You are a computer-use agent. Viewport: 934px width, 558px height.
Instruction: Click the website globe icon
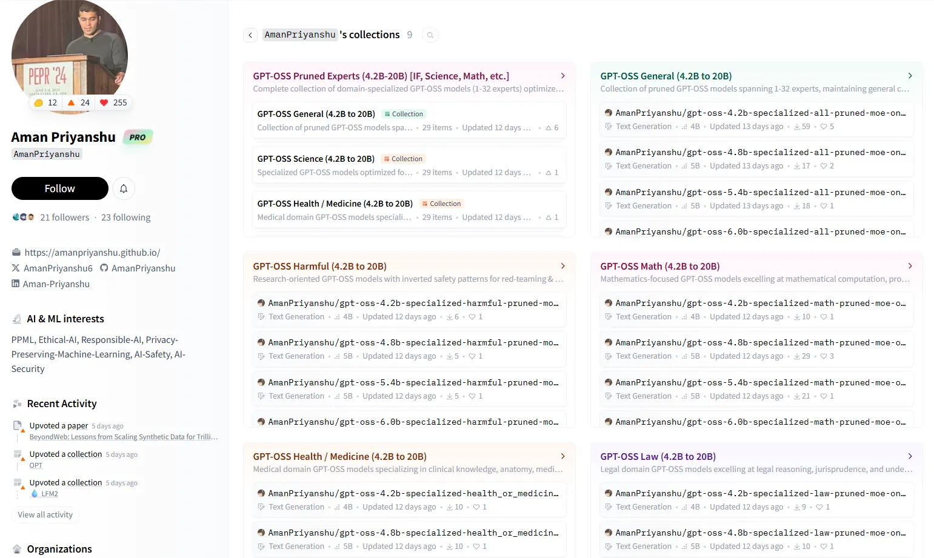pyautogui.click(x=15, y=252)
